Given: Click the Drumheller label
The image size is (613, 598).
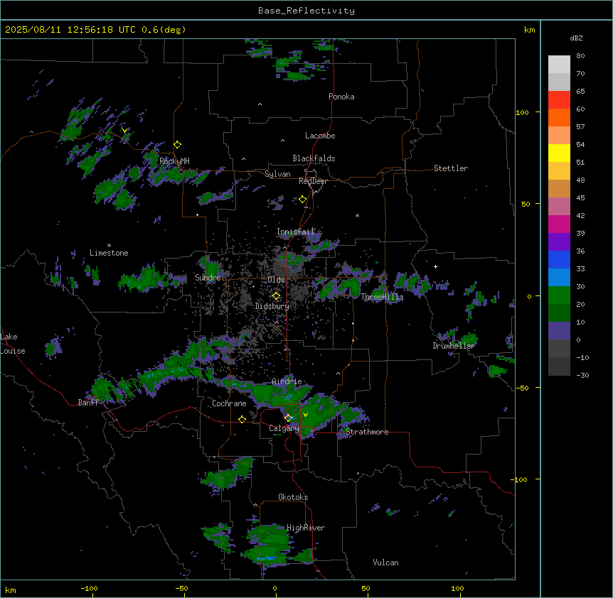Looking at the screenshot, I should click(x=454, y=346).
